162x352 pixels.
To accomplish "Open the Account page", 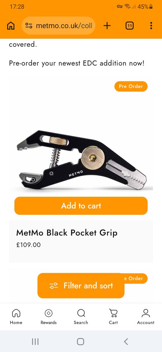I will pos(146,316).
